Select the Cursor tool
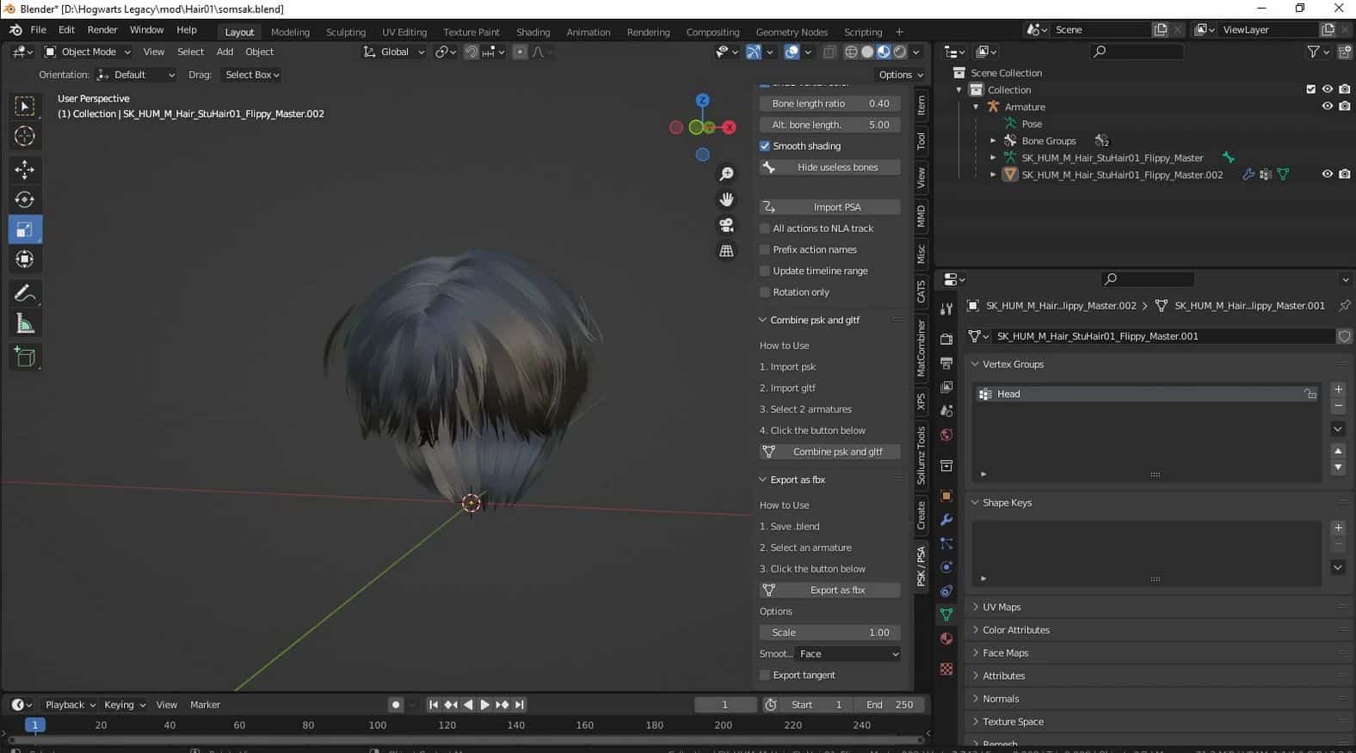Screen dimensions: 1356x753 [x=25, y=136]
